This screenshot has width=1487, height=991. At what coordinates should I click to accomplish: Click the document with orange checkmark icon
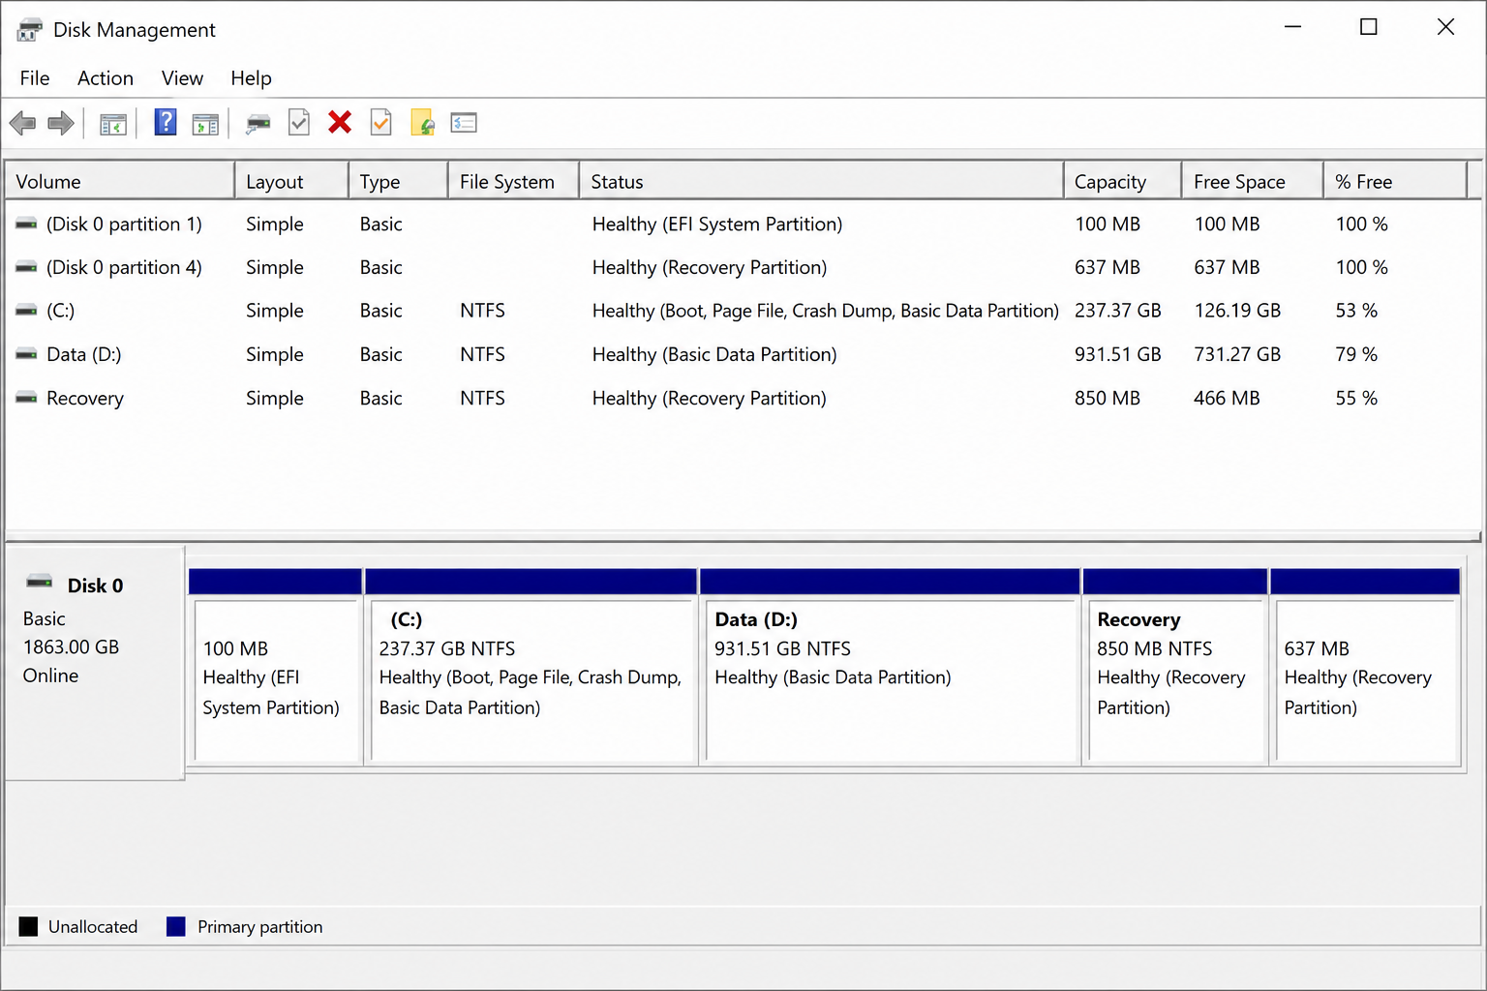click(381, 122)
